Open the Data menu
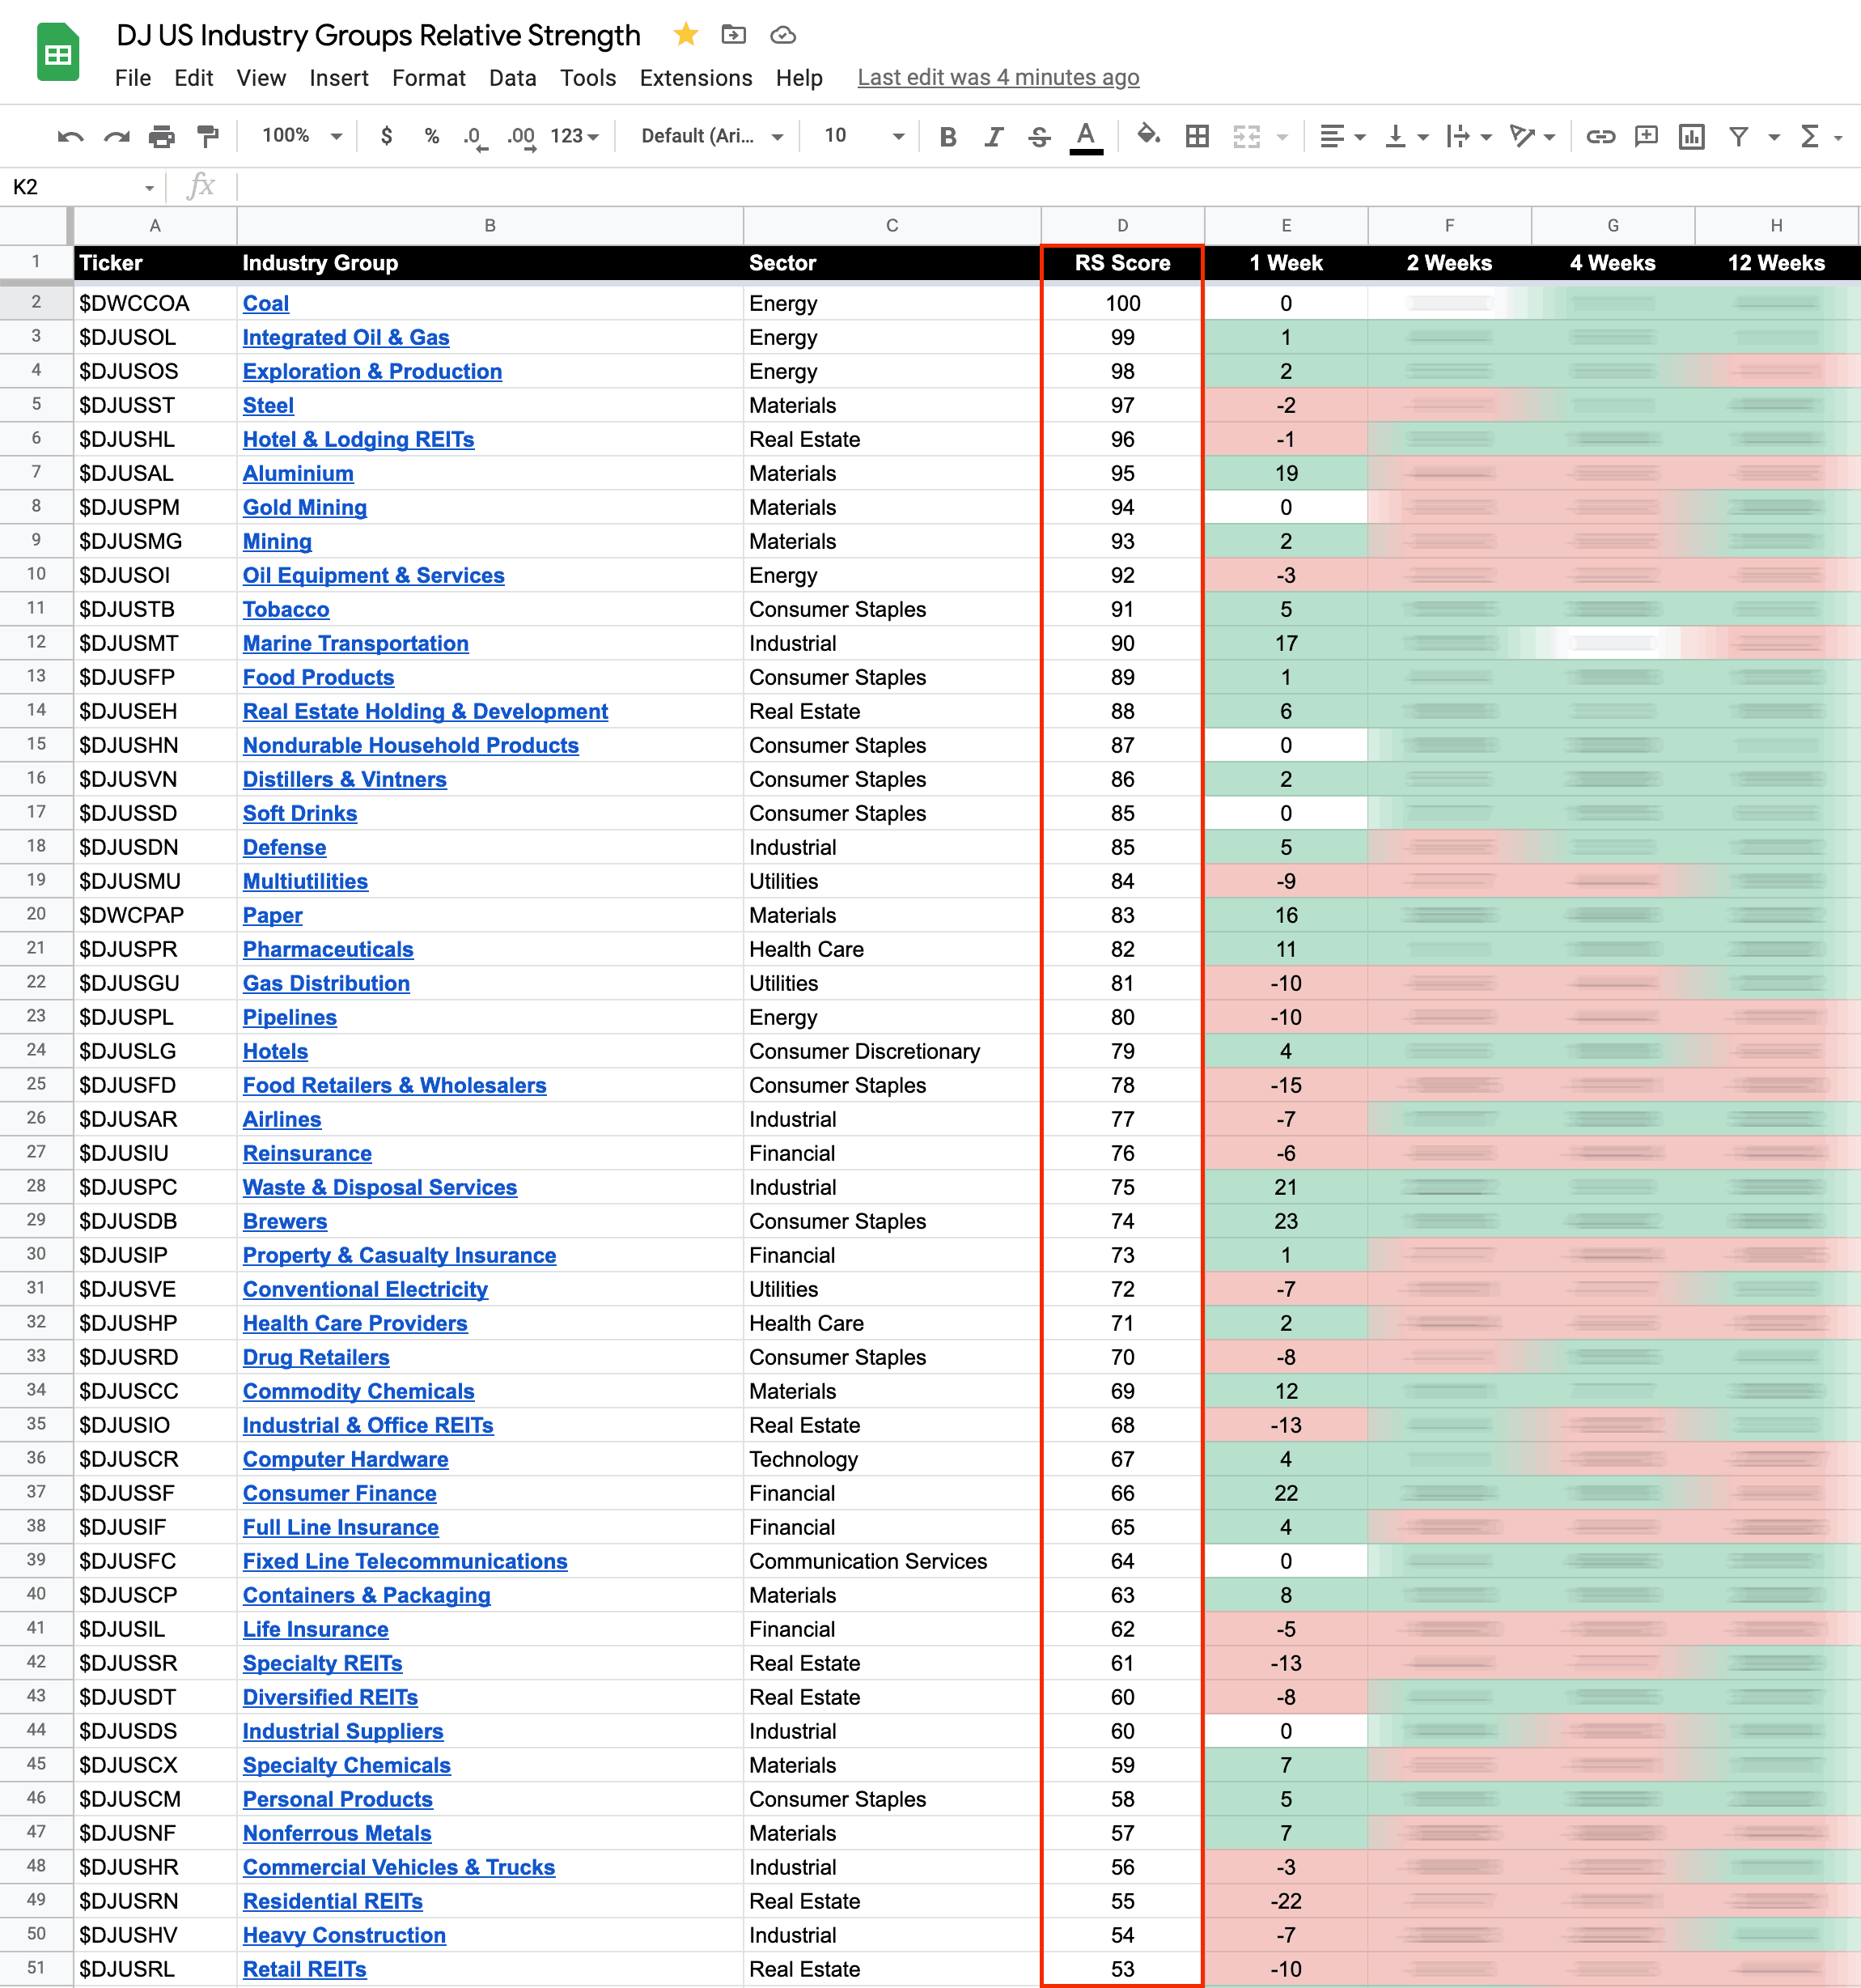The width and height of the screenshot is (1861, 1988). click(x=513, y=78)
